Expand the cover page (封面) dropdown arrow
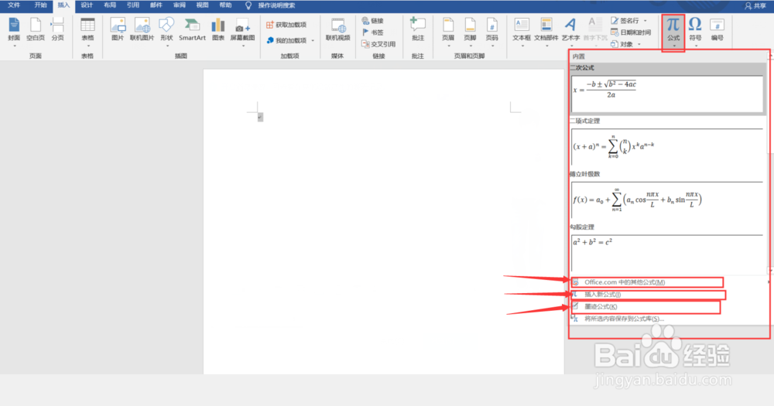The image size is (774, 406). point(14,46)
